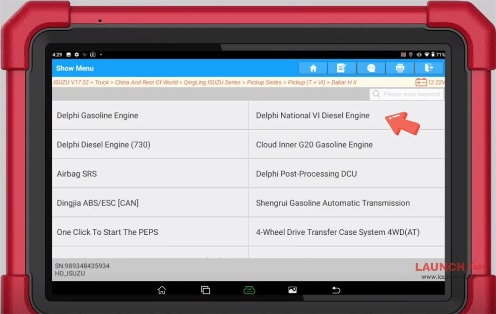Select Delphi National VI Diesel Engine
This screenshot has width=496, height=314.
[347, 115]
